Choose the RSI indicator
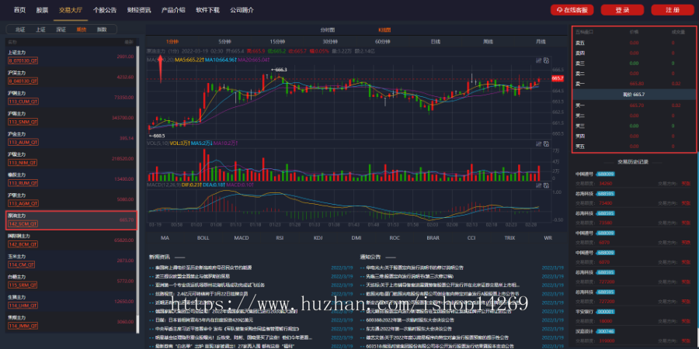699x349 pixels. pyautogui.click(x=280, y=238)
